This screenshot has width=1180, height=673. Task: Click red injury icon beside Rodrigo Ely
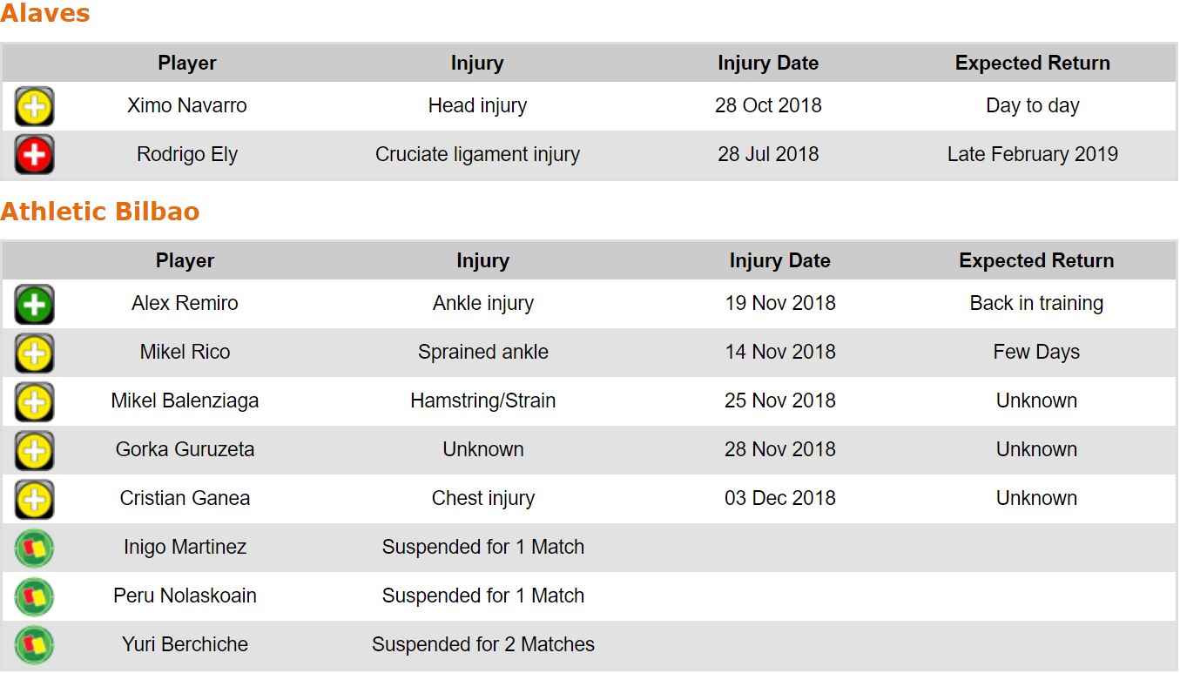34,155
